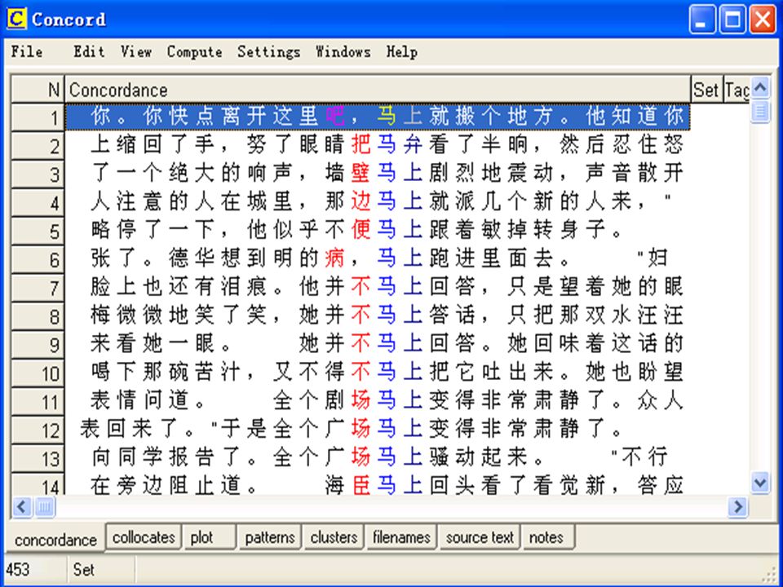Close the Concord window
The image size is (783, 587).
tap(763, 20)
